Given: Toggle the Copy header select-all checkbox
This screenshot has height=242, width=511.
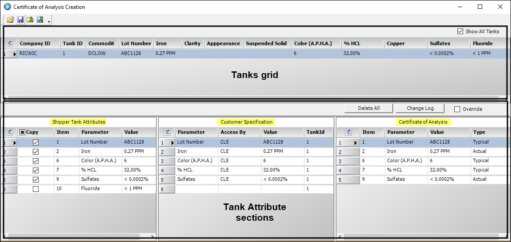Looking at the screenshot, I should (x=23, y=132).
